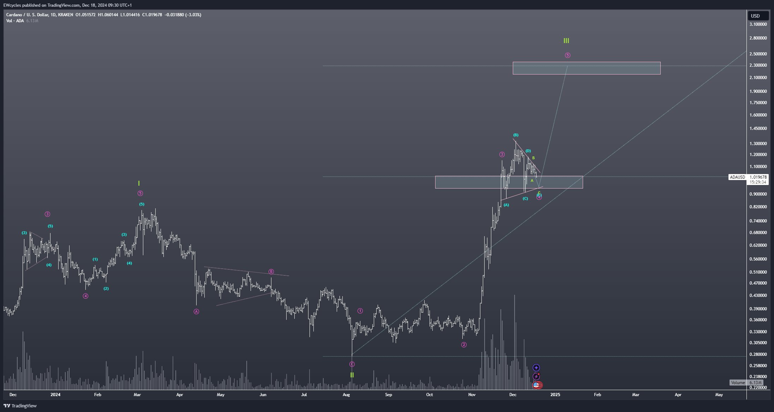This screenshot has width=774, height=412.
Task: Click the pink circled 2 wave label
Action: pos(464,345)
